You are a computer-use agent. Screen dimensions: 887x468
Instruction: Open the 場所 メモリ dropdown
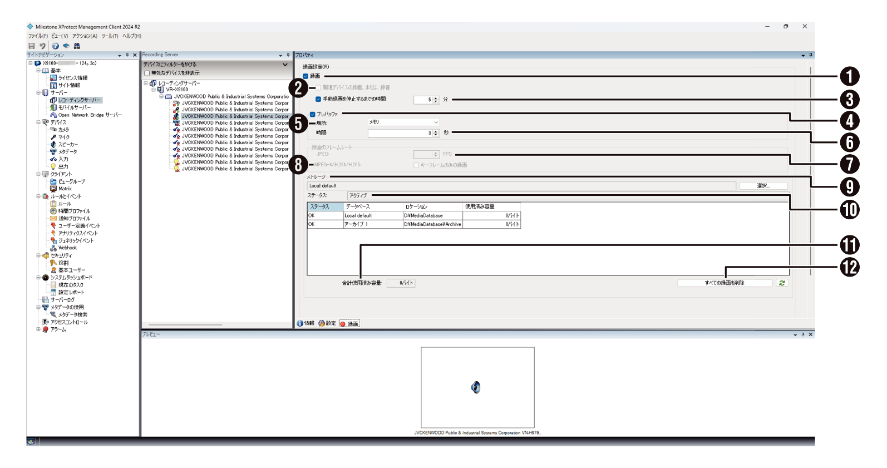click(x=403, y=122)
